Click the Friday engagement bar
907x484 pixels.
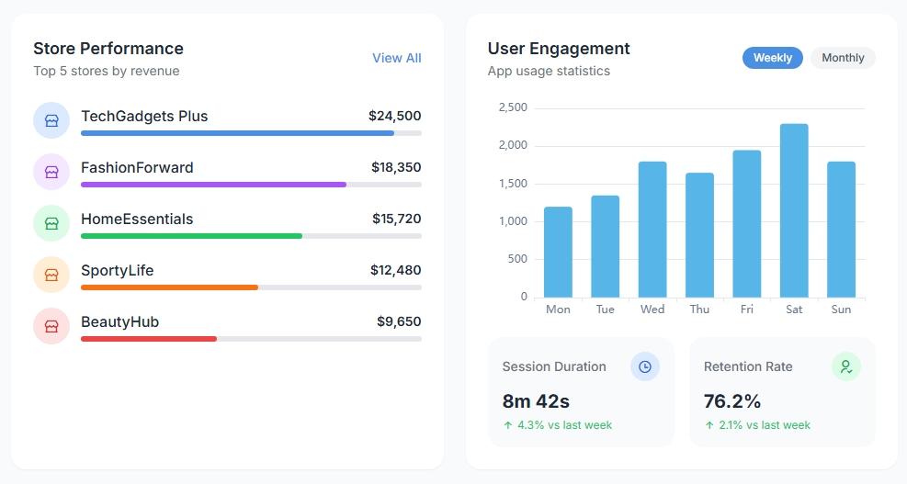coord(747,223)
